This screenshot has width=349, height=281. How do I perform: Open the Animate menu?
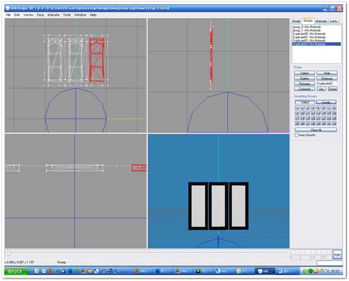[x=53, y=15]
